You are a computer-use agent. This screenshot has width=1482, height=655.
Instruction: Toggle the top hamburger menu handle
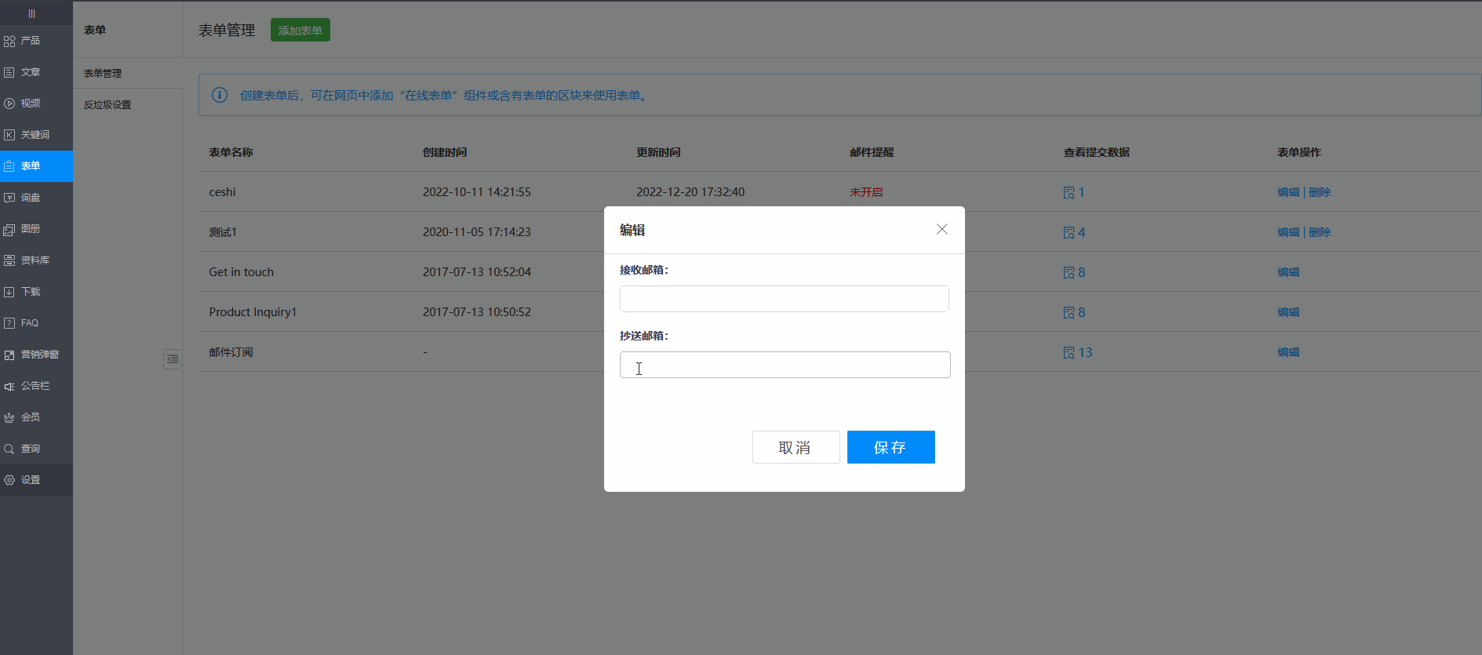31,13
